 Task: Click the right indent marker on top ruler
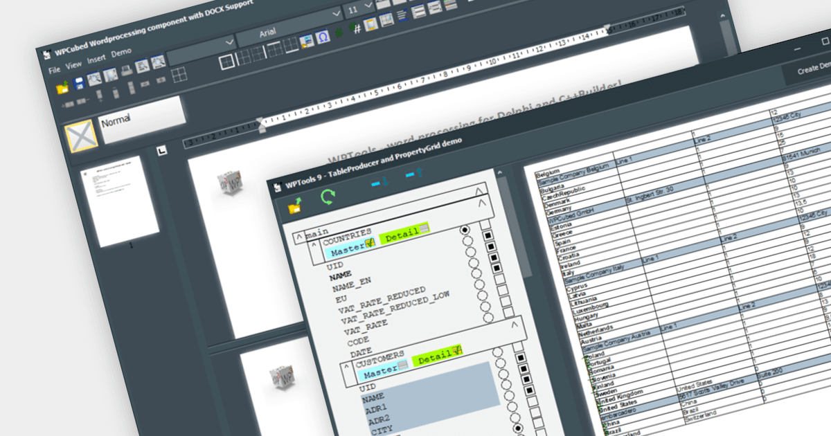coord(607,29)
